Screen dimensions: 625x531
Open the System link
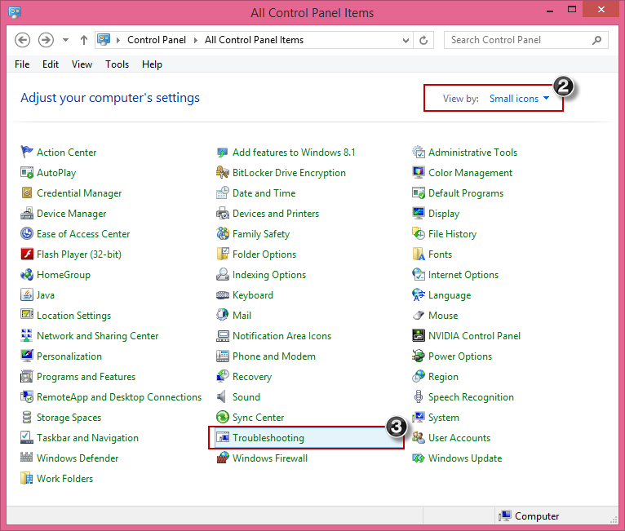[x=444, y=417]
